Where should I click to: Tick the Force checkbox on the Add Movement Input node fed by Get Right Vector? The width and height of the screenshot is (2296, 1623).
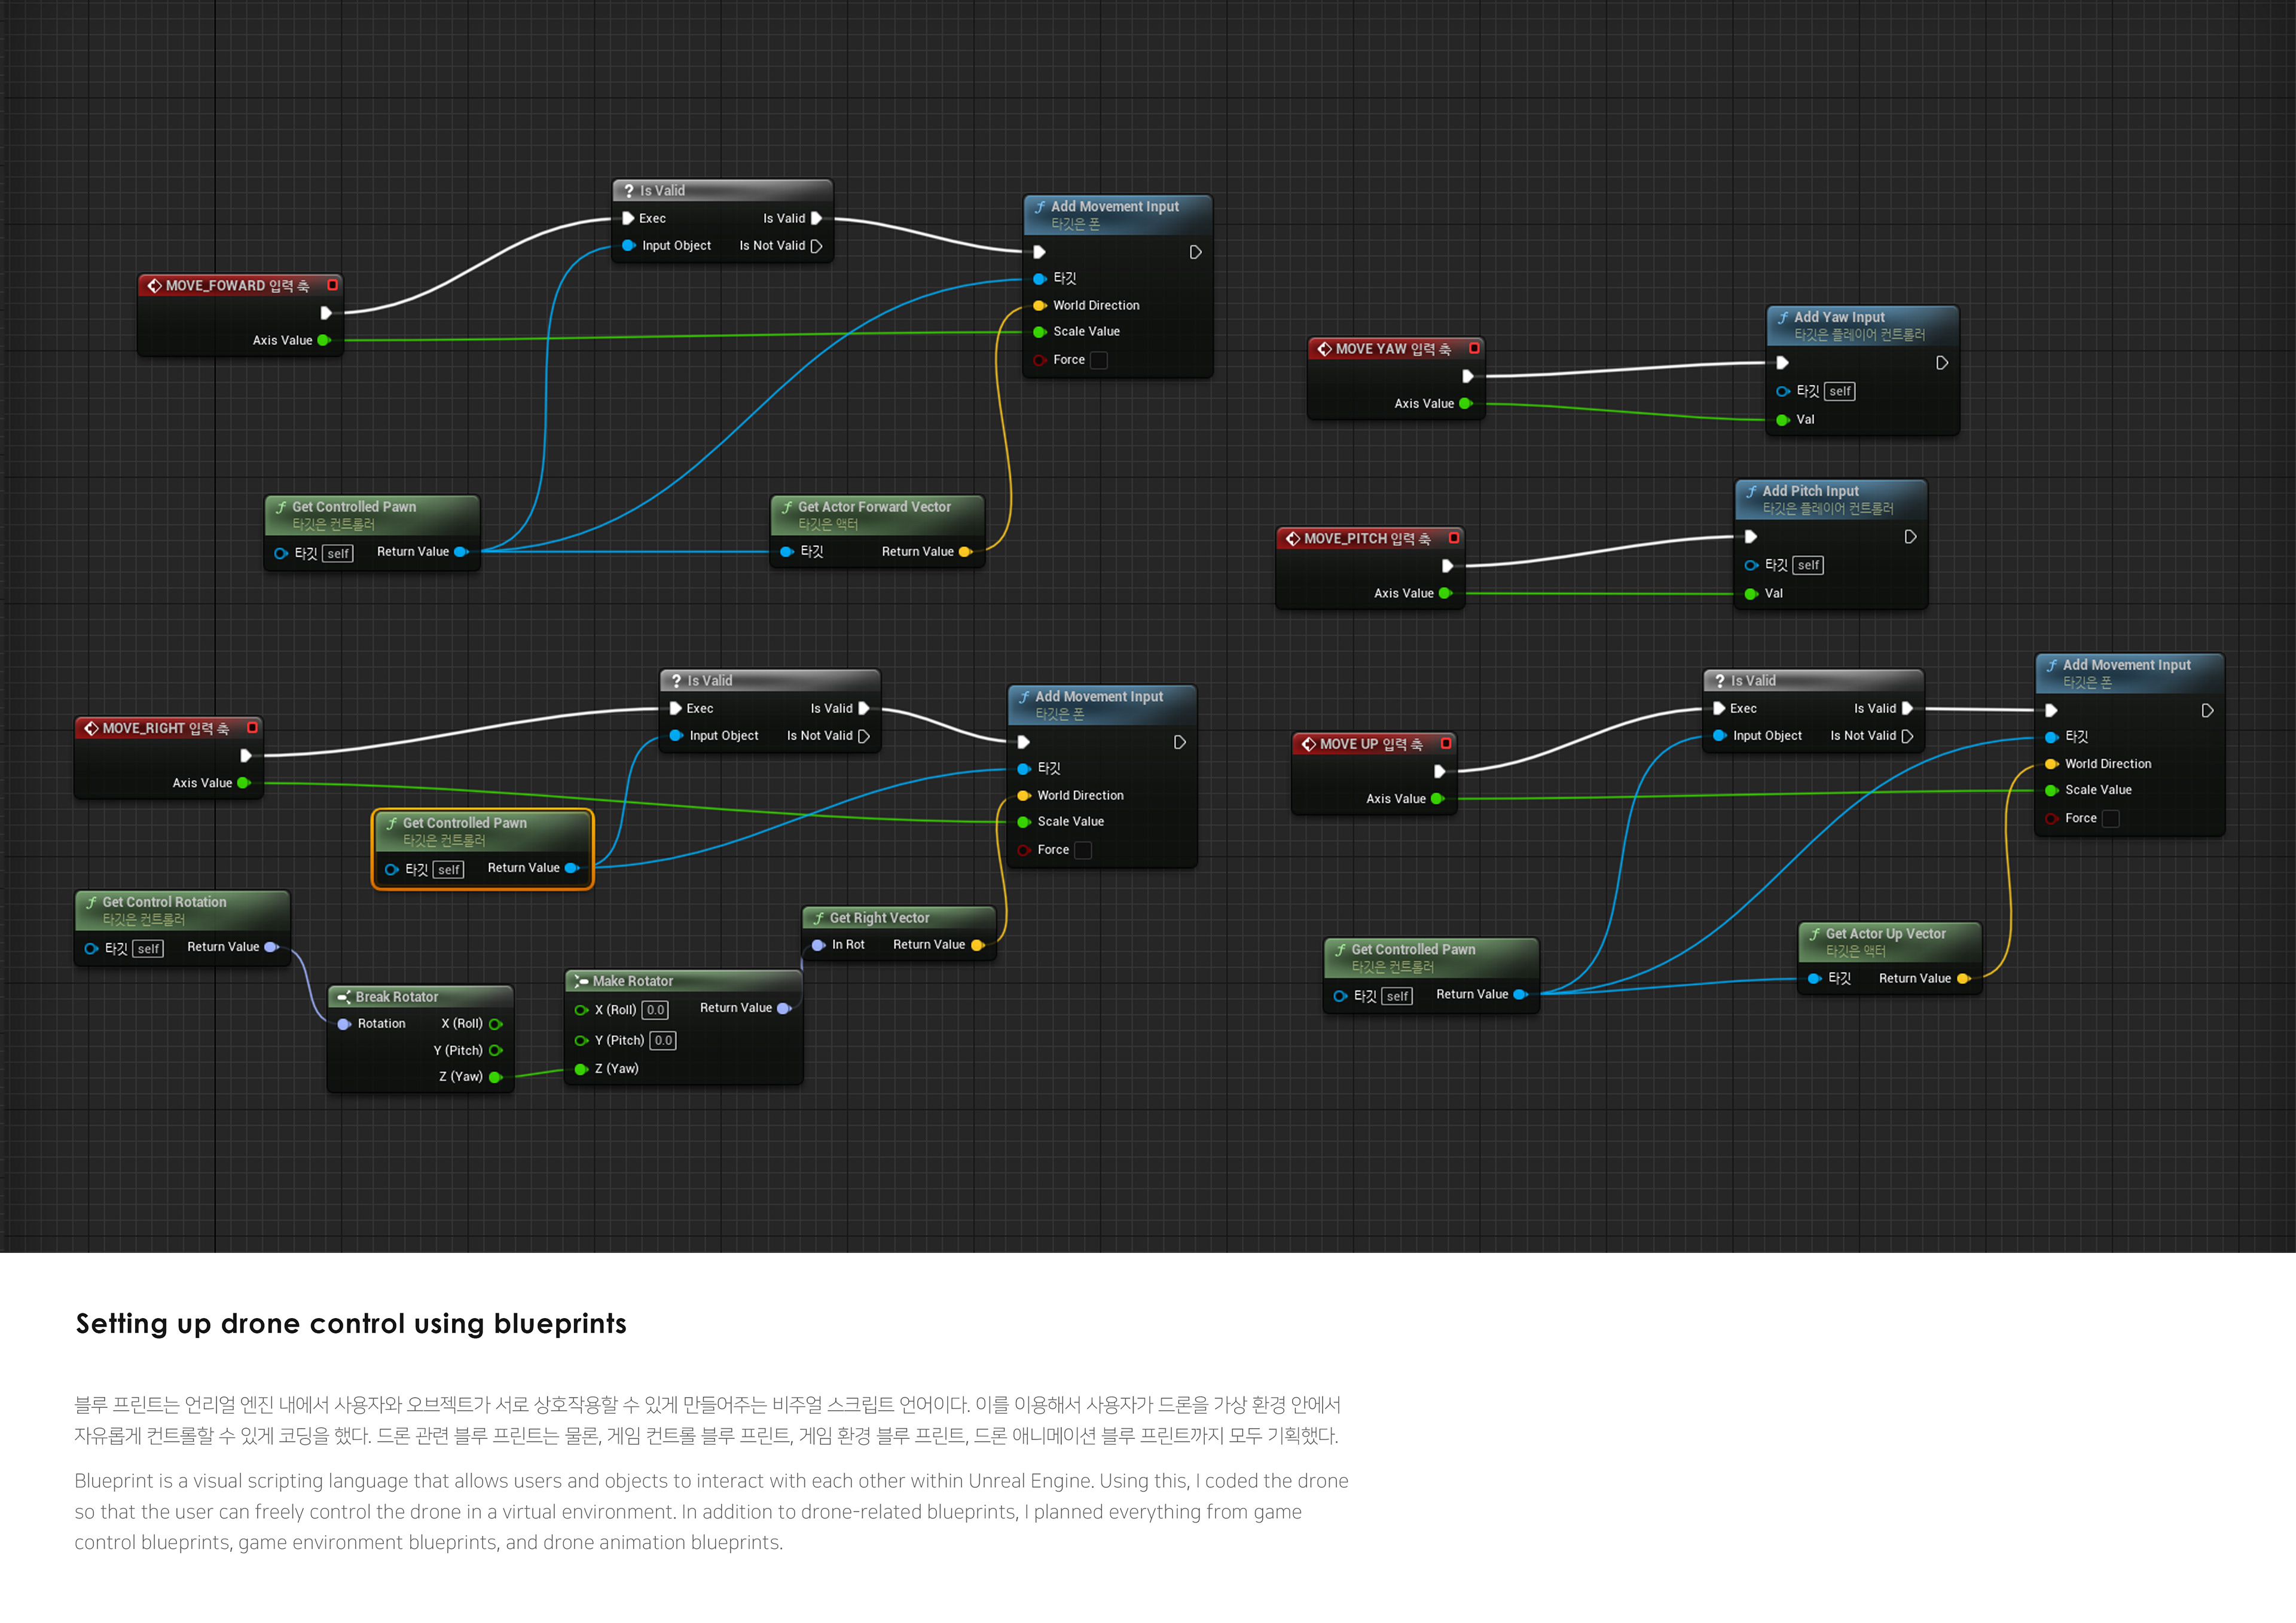(1082, 850)
